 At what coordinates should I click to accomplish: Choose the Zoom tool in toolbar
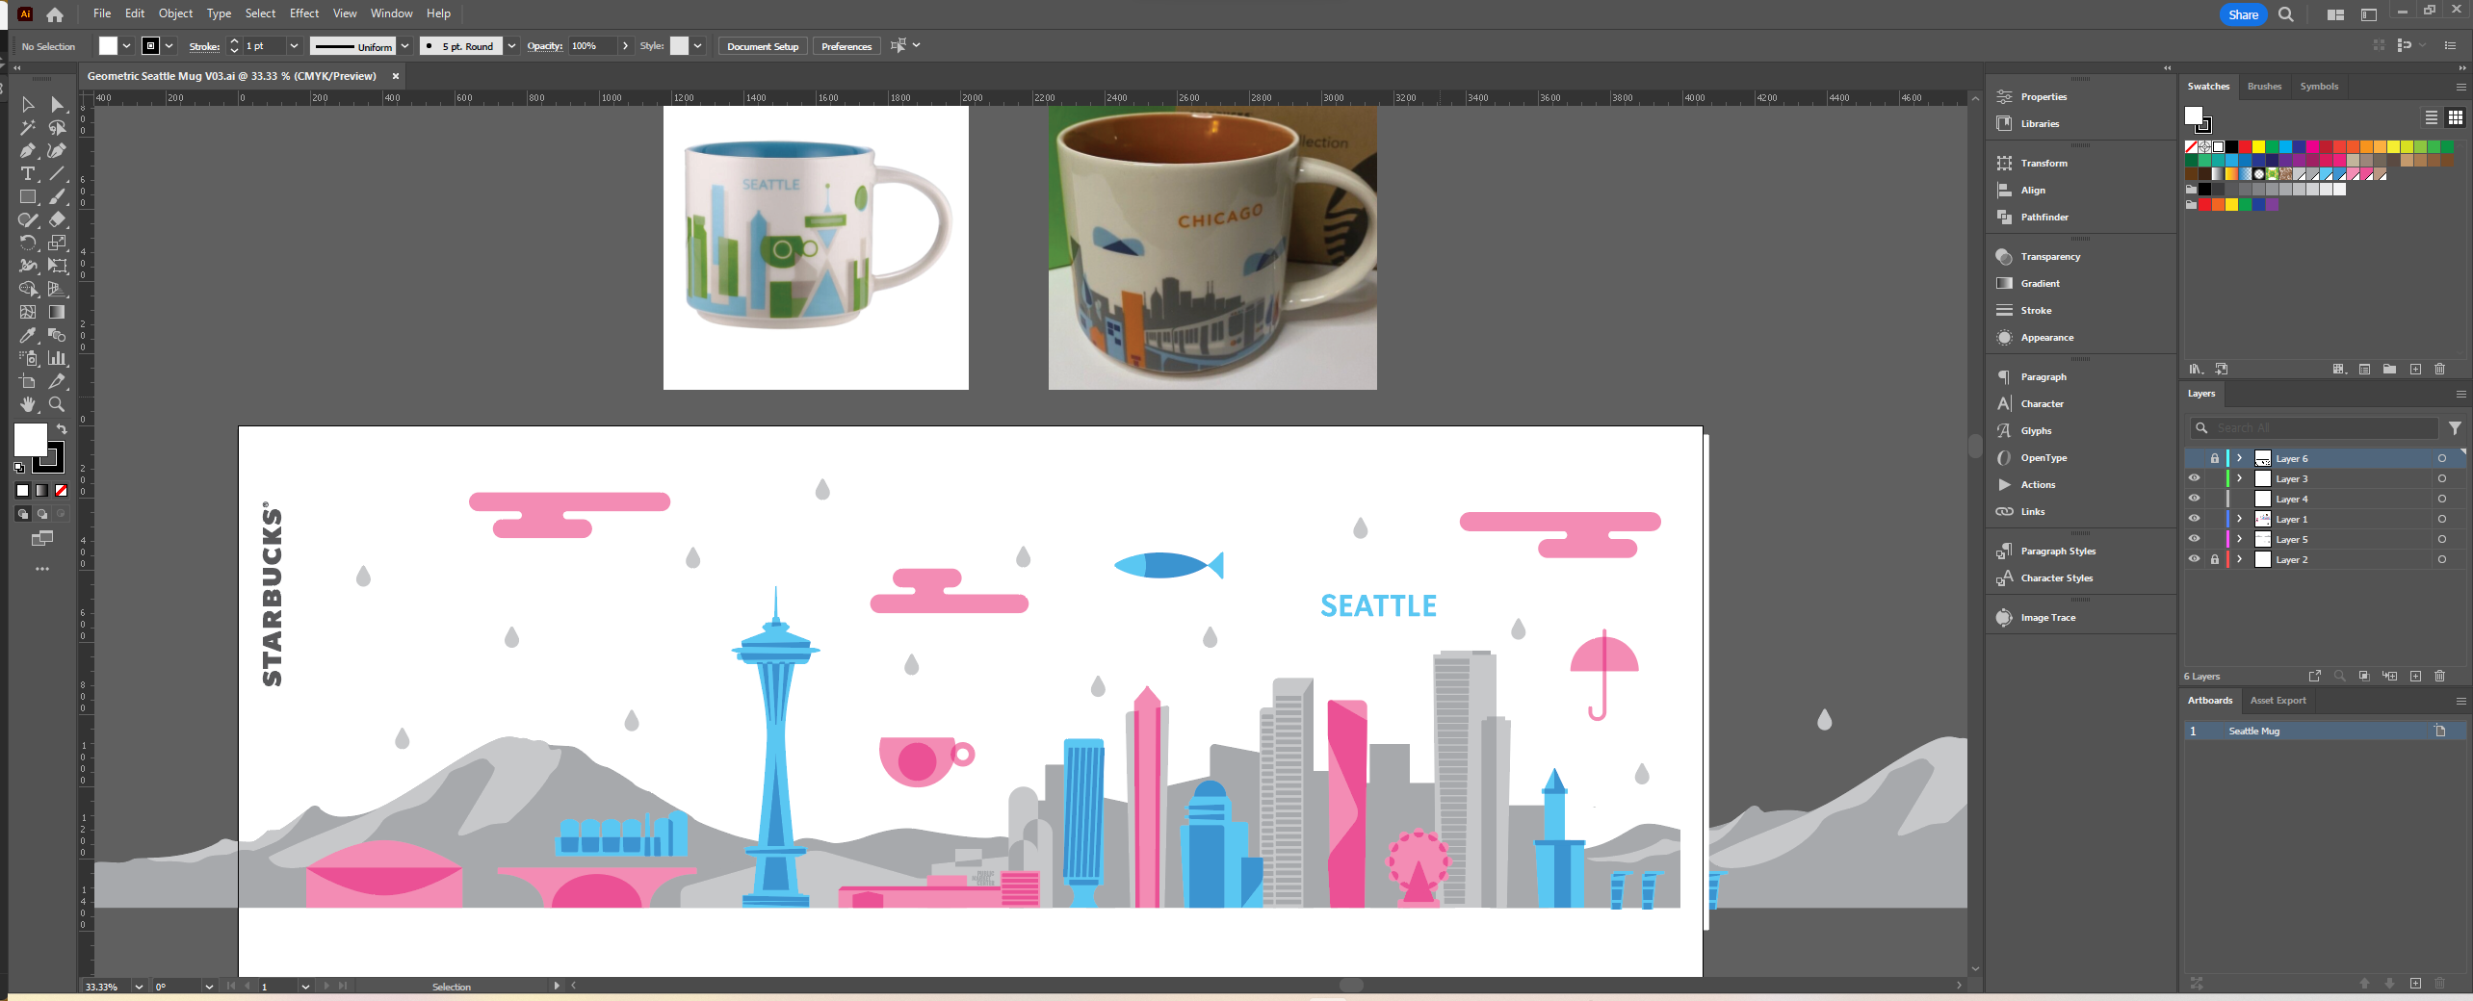tap(57, 405)
